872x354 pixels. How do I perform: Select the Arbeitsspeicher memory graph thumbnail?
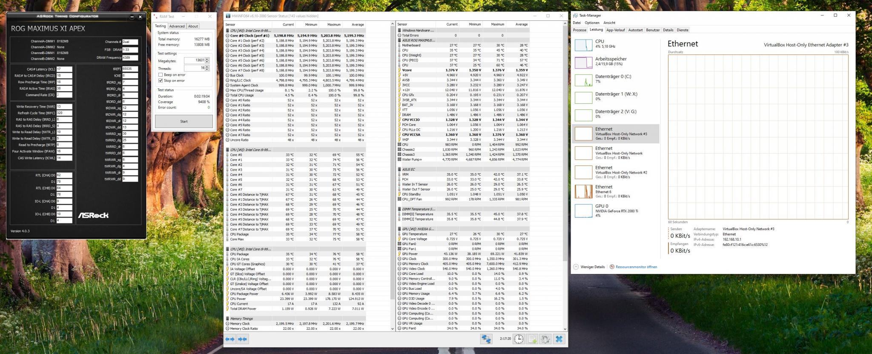(x=583, y=63)
